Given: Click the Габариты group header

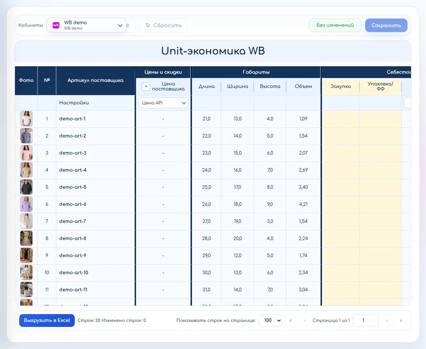Looking at the screenshot, I should click(x=256, y=72).
